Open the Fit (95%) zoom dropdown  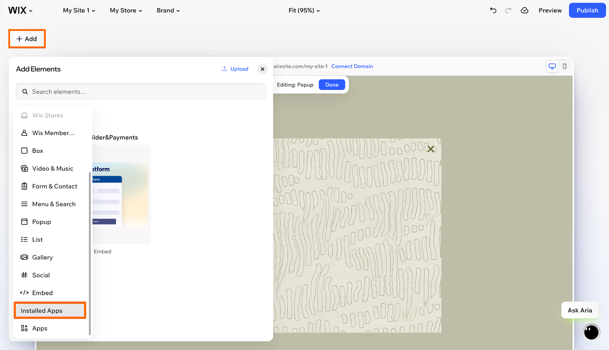304,10
